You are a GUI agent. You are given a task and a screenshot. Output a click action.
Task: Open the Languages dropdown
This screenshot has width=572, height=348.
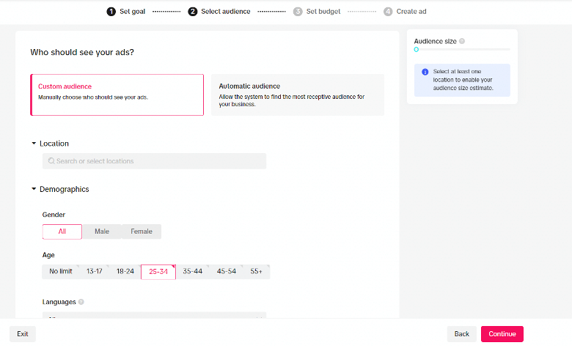pos(154,315)
